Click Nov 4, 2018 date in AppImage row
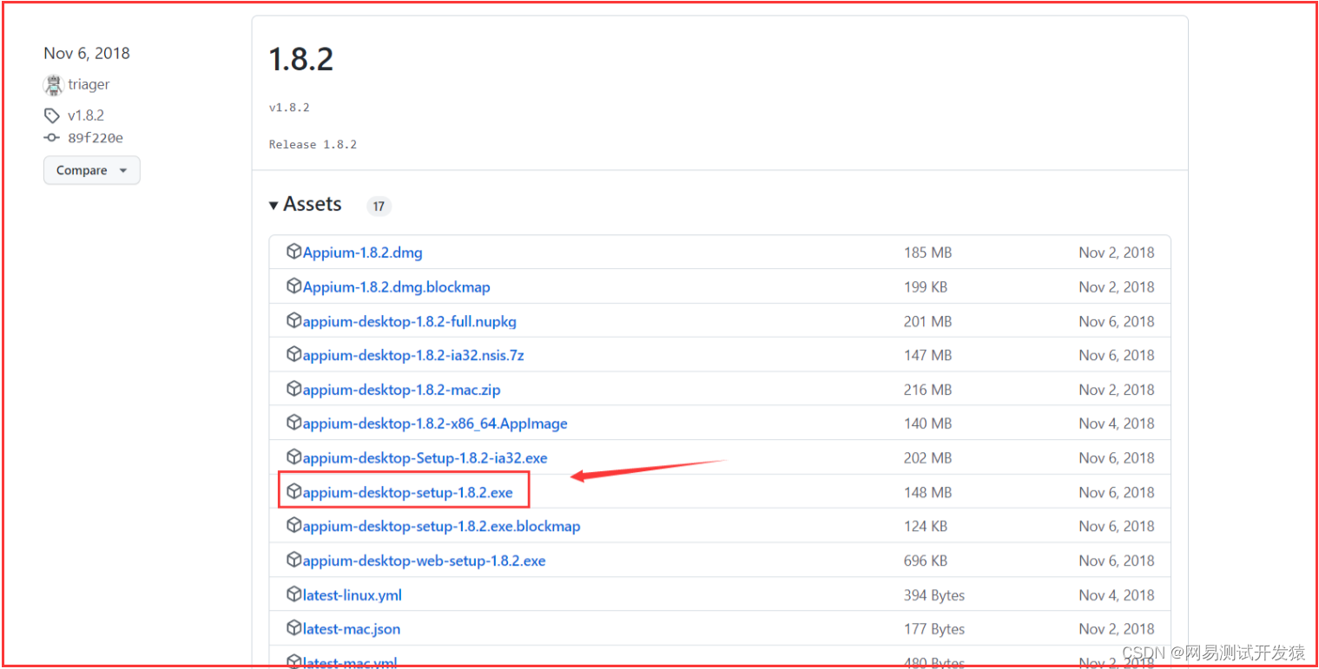Screen dimensions: 1319x669 tap(1117, 423)
